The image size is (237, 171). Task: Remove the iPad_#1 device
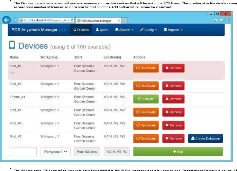pos(173,68)
